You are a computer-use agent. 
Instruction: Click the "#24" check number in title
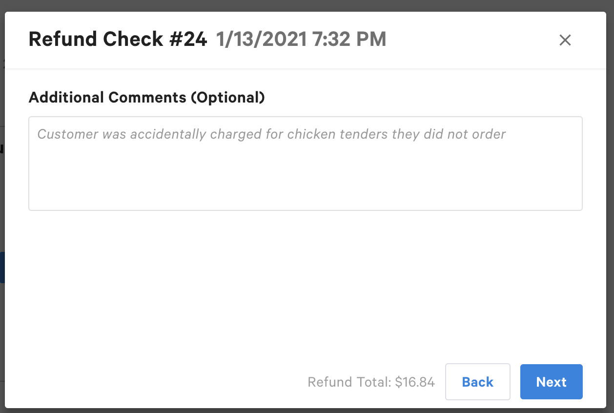[187, 40]
